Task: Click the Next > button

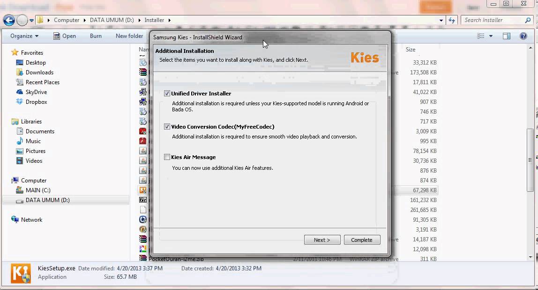Action: coord(322,240)
